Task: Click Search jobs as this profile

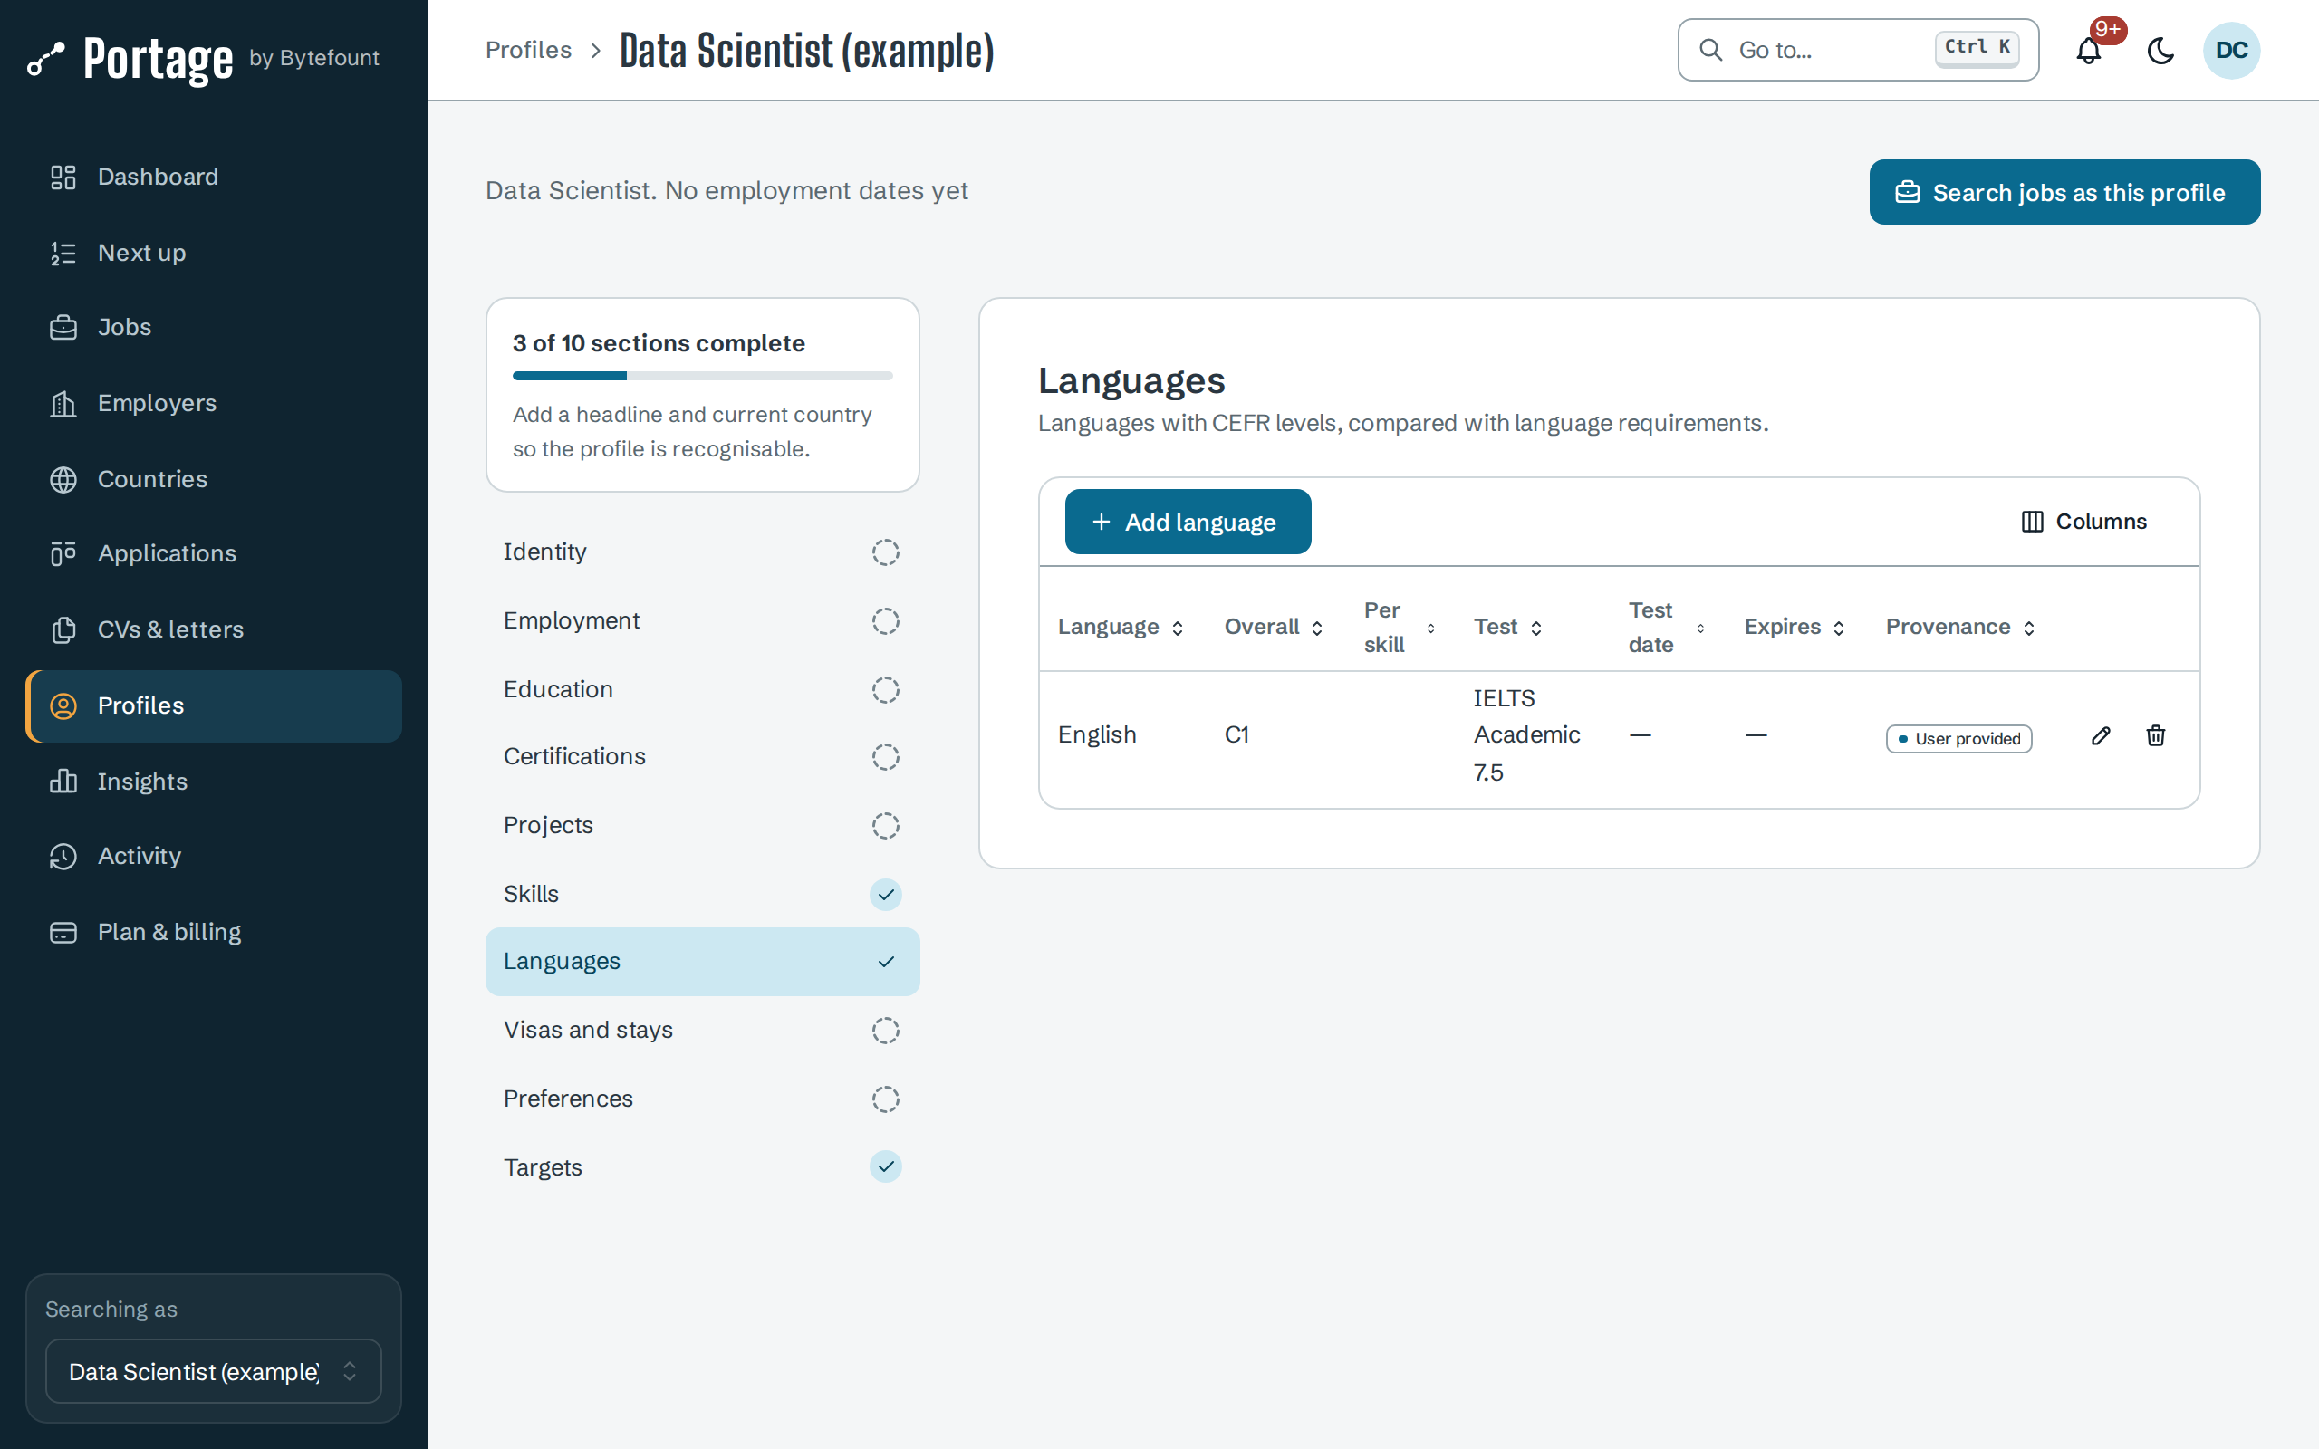Action: pos(2064,192)
